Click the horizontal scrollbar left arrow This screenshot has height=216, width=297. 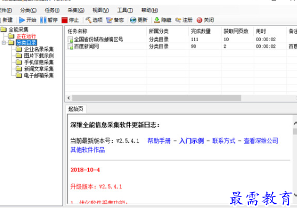tap(69, 98)
